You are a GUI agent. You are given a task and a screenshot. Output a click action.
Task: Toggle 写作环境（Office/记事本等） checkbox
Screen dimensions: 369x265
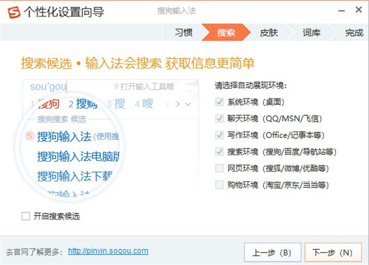(x=220, y=134)
